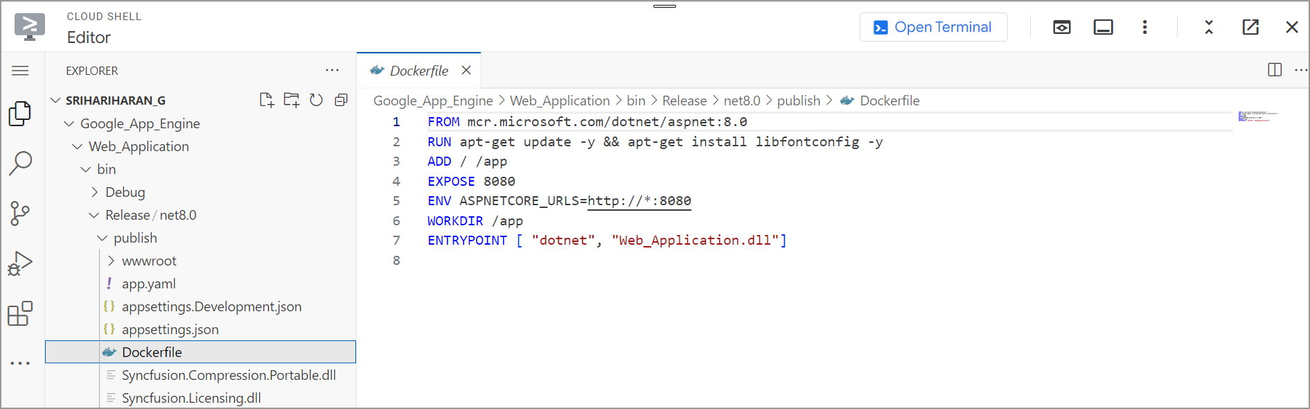Viewport: 1310px width, 409px height.
Task: Split the editor to the right
Action: (1275, 70)
